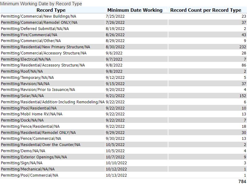Select the date '8/30/2022'
Image resolution: width=247 pixels, height=185 pixels.
point(115,47)
